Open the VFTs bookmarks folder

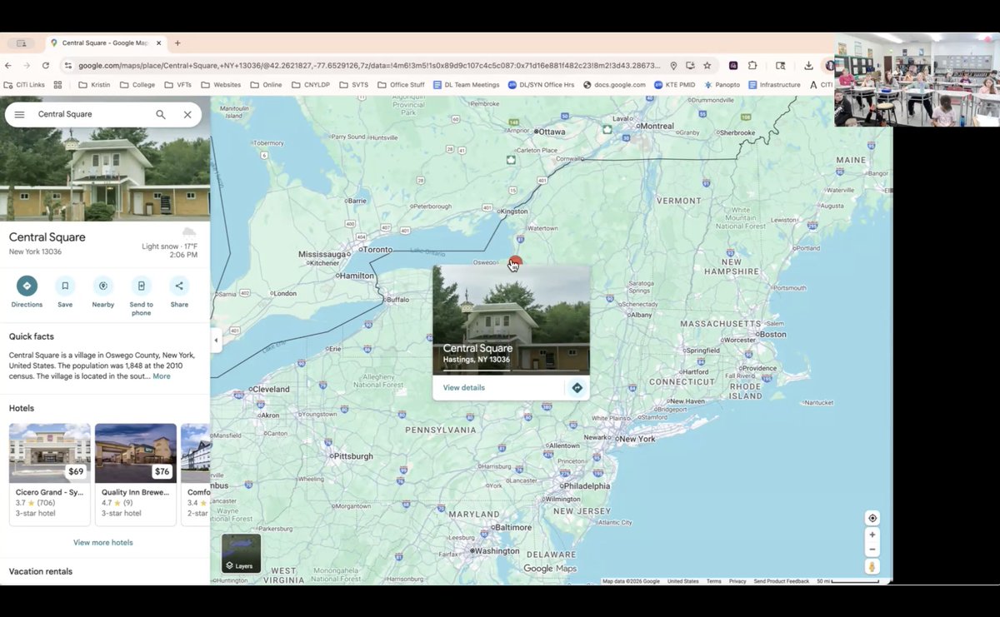(x=178, y=85)
